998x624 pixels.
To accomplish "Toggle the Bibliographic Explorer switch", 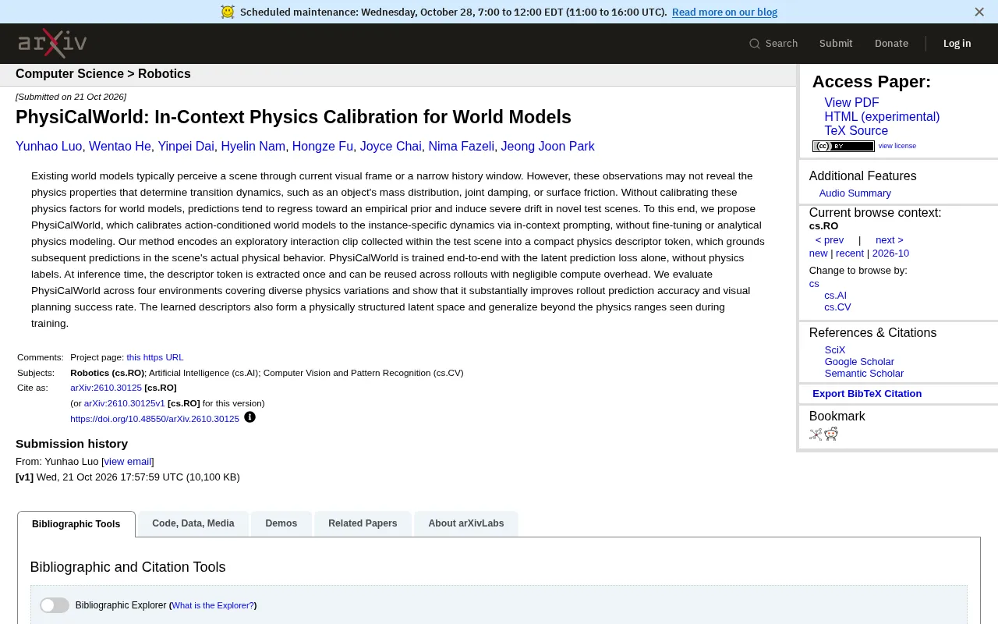I will pyautogui.click(x=55, y=605).
